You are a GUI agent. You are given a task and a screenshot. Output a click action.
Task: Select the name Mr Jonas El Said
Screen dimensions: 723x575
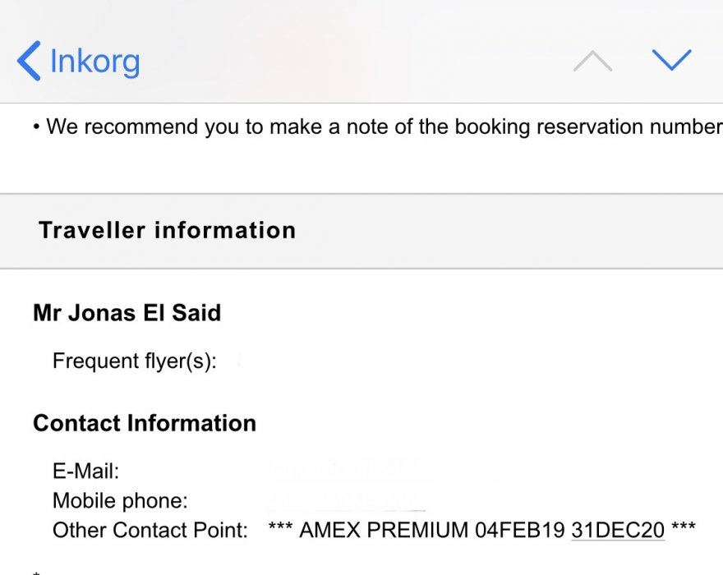(x=127, y=313)
